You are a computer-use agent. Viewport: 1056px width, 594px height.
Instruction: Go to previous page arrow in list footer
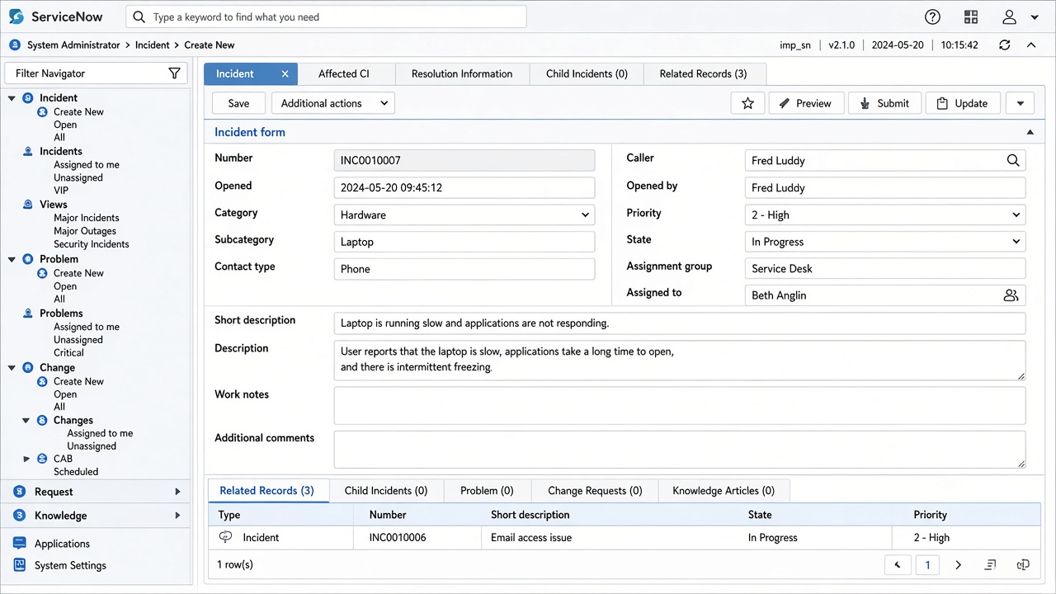click(x=897, y=565)
